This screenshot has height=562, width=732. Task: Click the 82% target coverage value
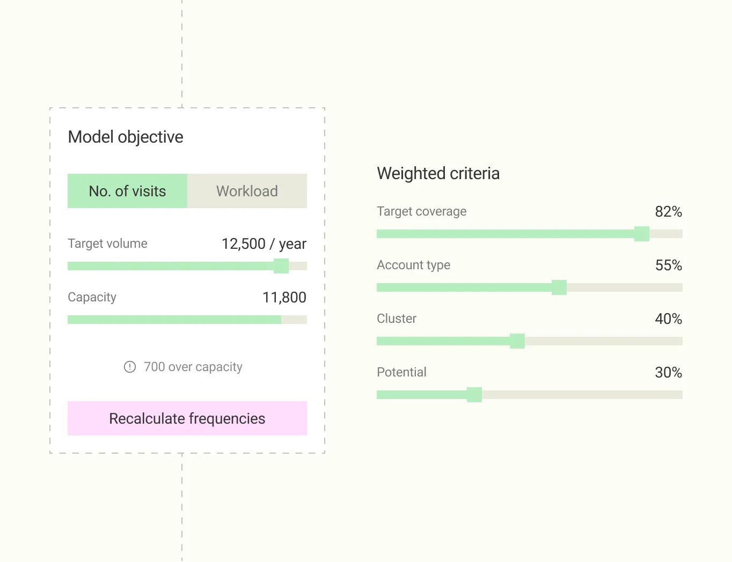click(669, 211)
